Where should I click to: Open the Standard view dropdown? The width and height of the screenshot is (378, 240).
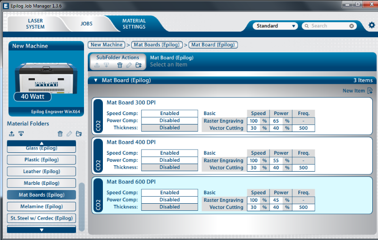(x=275, y=26)
